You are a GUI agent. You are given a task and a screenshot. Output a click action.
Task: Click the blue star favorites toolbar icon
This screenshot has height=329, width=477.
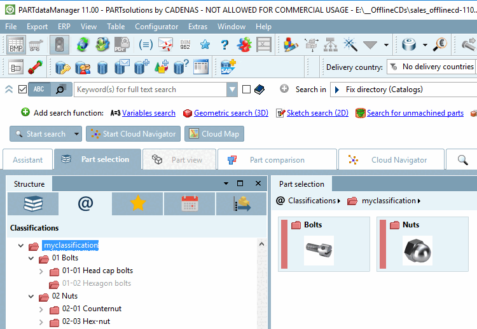pos(205,45)
